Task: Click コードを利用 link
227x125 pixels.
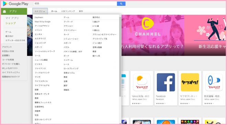Action: coord(8,60)
